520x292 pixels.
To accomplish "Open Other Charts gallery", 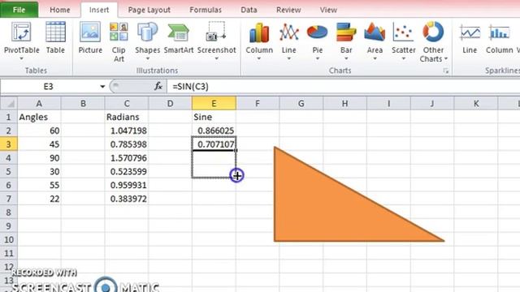I will (433, 41).
